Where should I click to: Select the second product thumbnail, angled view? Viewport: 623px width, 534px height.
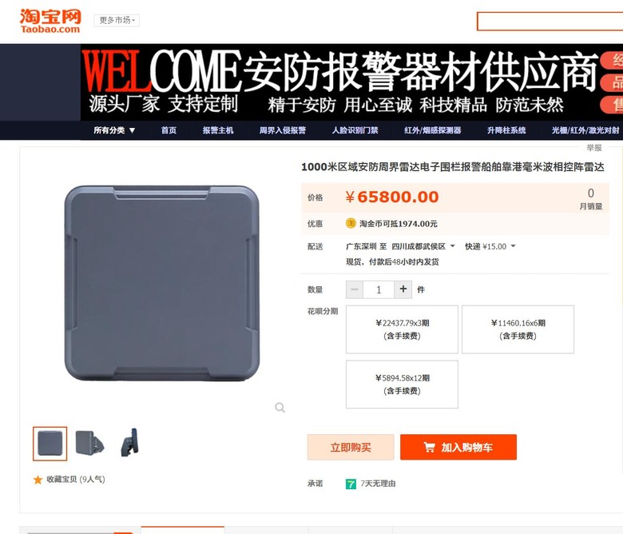point(89,444)
